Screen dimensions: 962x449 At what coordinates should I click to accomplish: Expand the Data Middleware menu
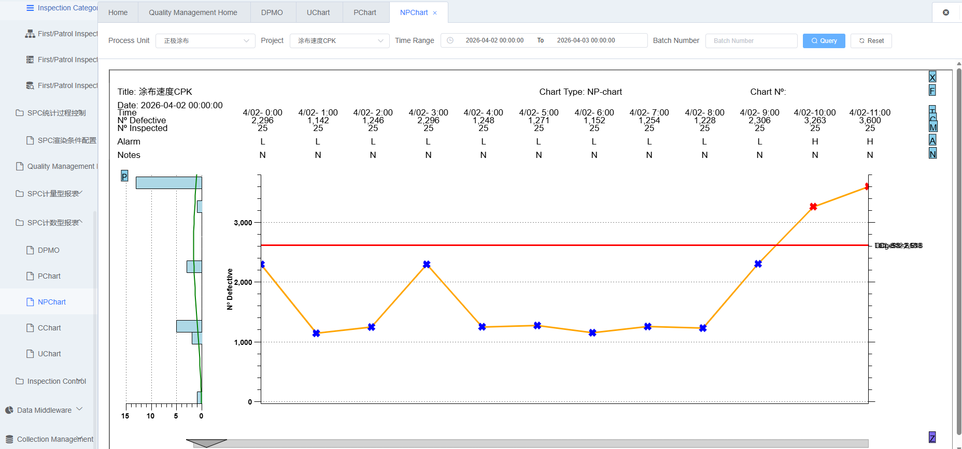point(49,410)
